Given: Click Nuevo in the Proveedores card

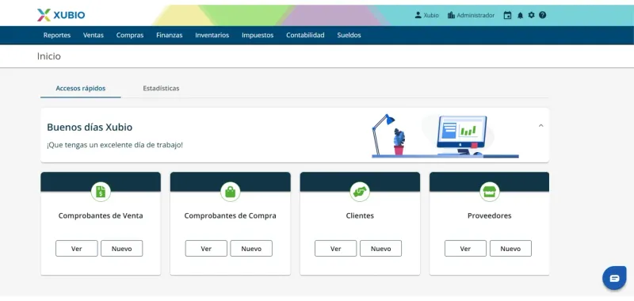Looking at the screenshot, I should pyautogui.click(x=510, y=249).
